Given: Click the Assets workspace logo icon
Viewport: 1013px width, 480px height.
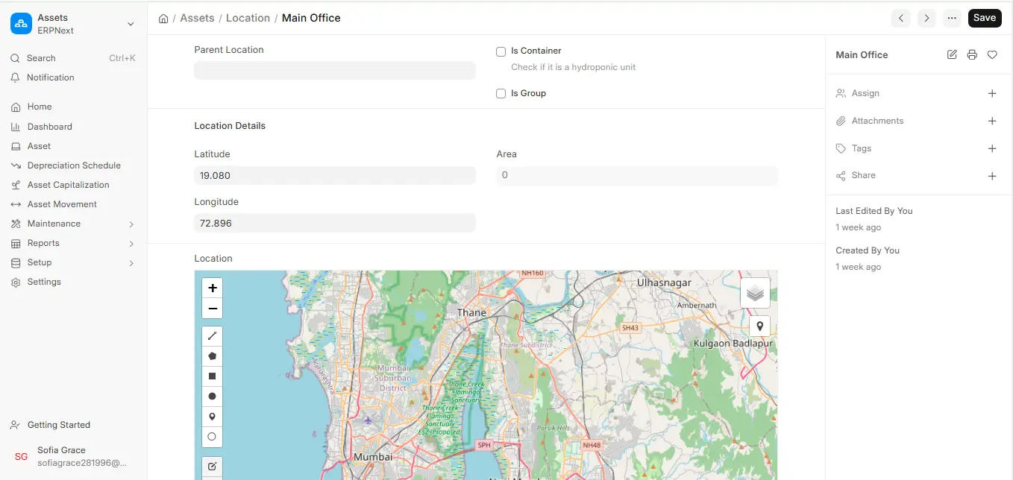Looking at the screenshot, I should click(x=21, y=24).
